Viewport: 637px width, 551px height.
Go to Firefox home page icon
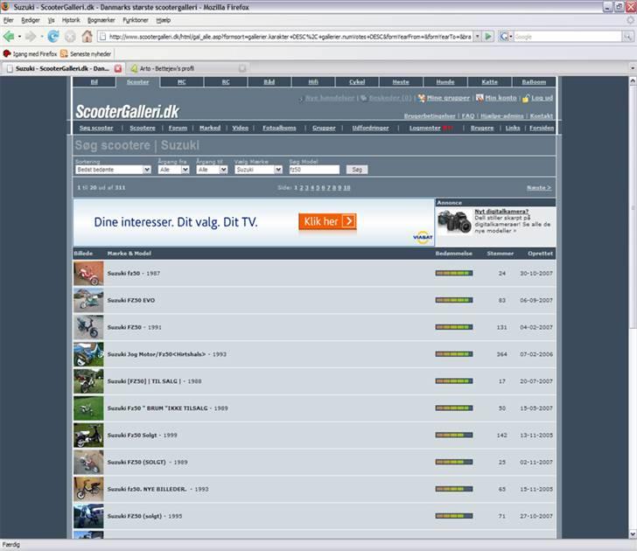tap(87, 37)
